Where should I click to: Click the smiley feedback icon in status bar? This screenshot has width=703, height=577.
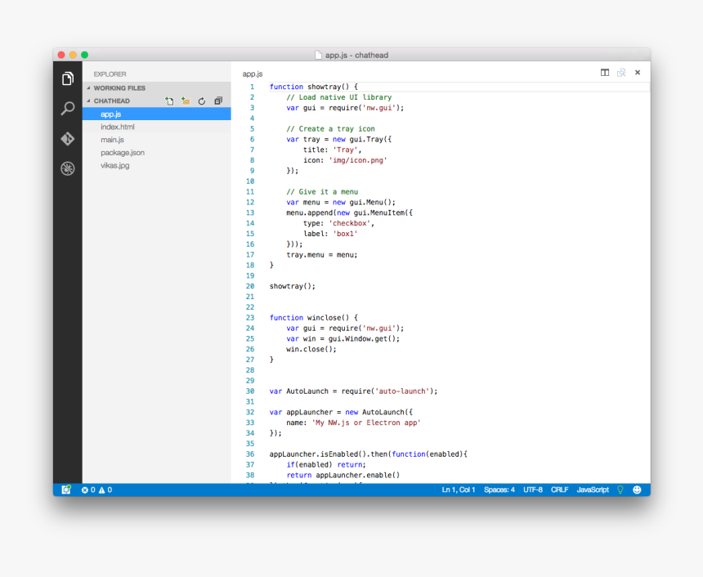click(x=637, y=490)
